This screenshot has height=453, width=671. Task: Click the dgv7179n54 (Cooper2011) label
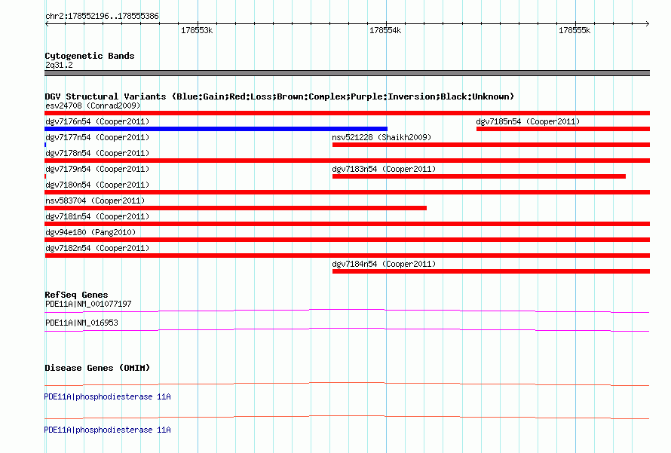[x=97, y=169]
